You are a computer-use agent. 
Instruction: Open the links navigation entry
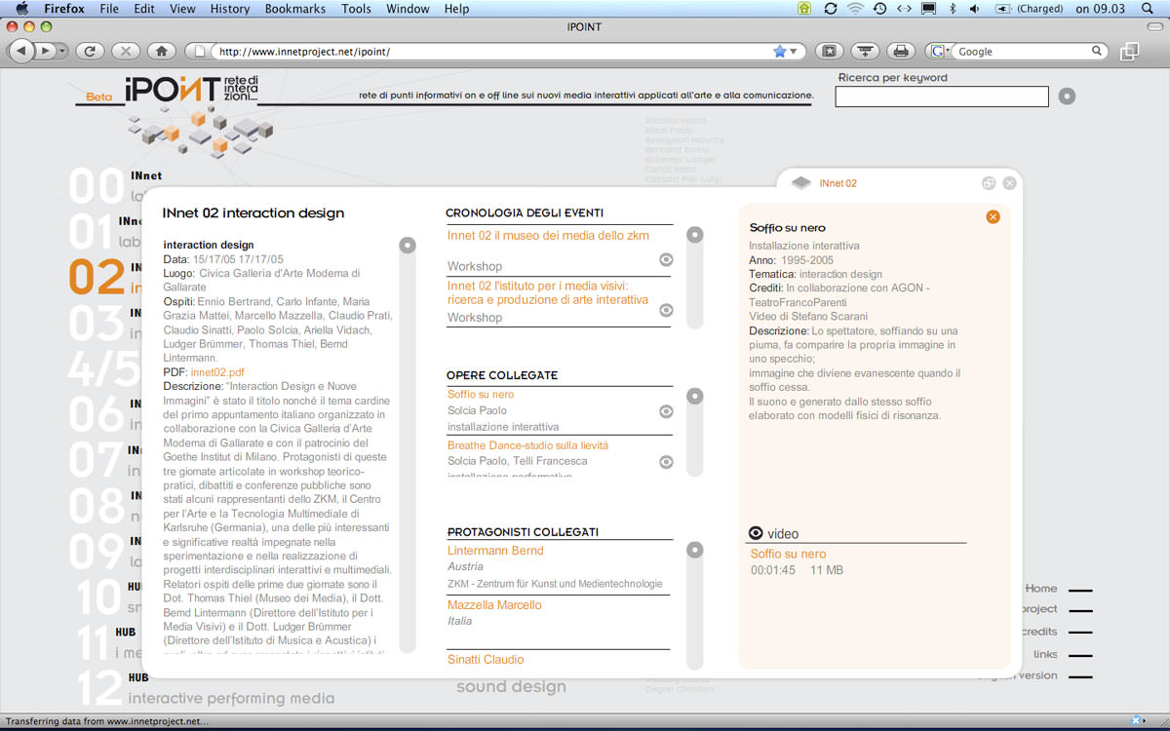click(1045, 654)
